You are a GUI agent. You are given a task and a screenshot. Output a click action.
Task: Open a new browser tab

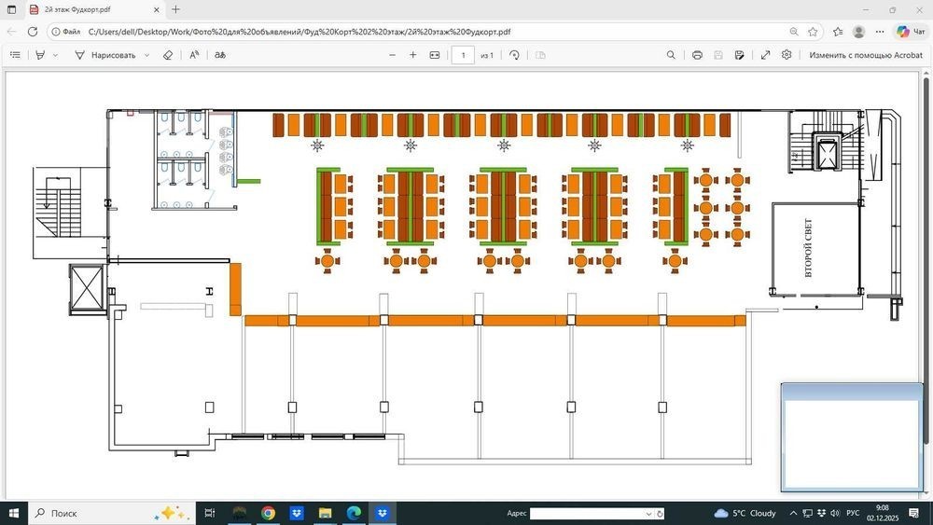[175, 9]
